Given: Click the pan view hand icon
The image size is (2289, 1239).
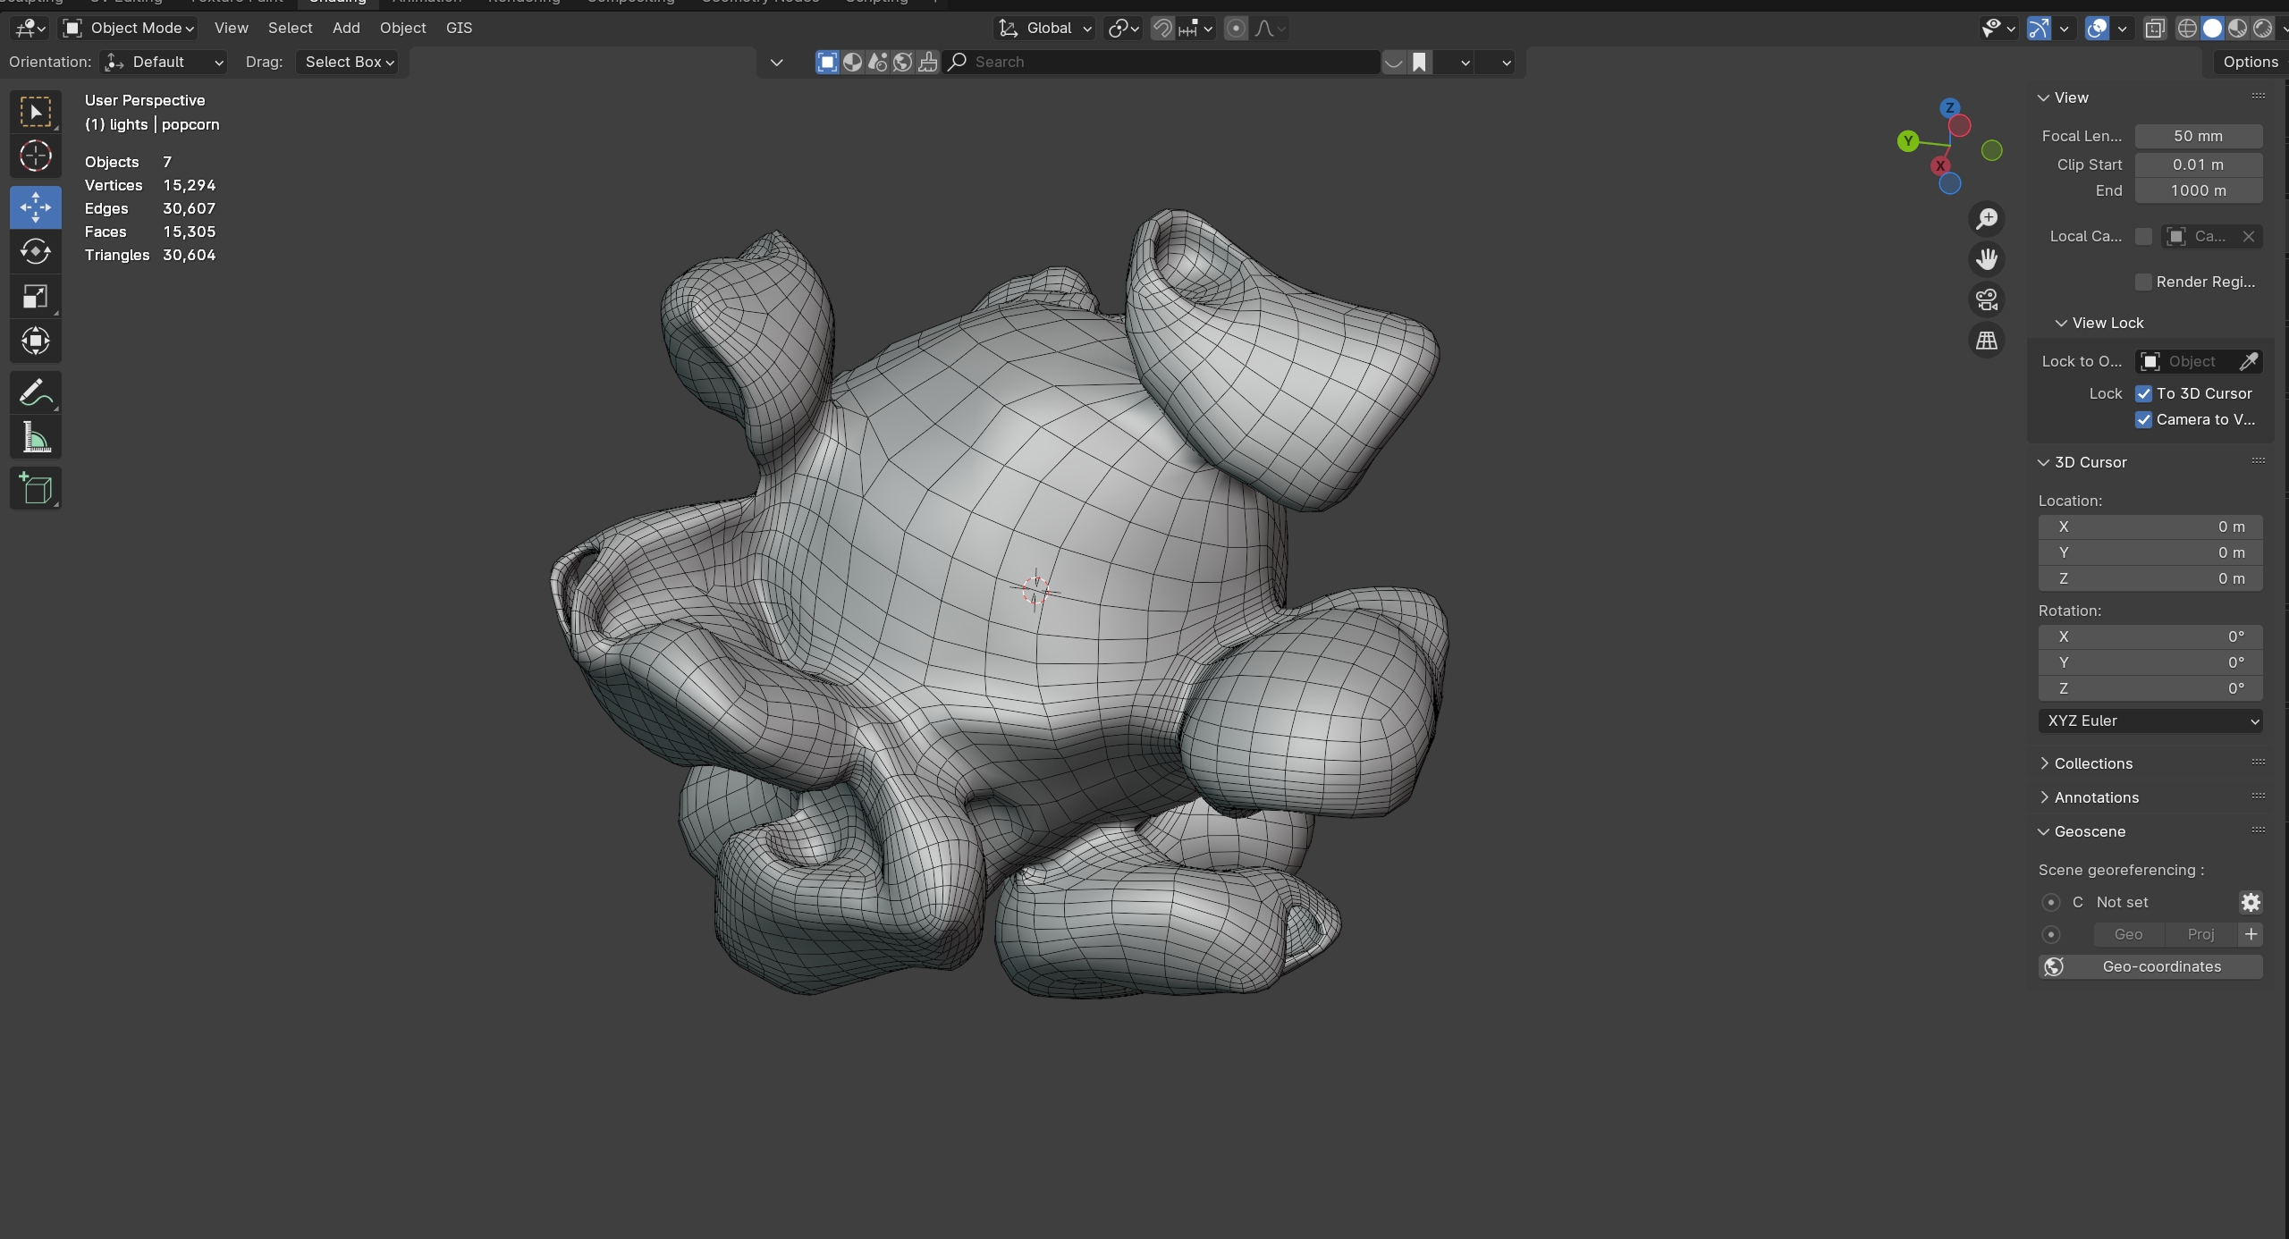Looking at the screenshot, I should pos(1987,259).
